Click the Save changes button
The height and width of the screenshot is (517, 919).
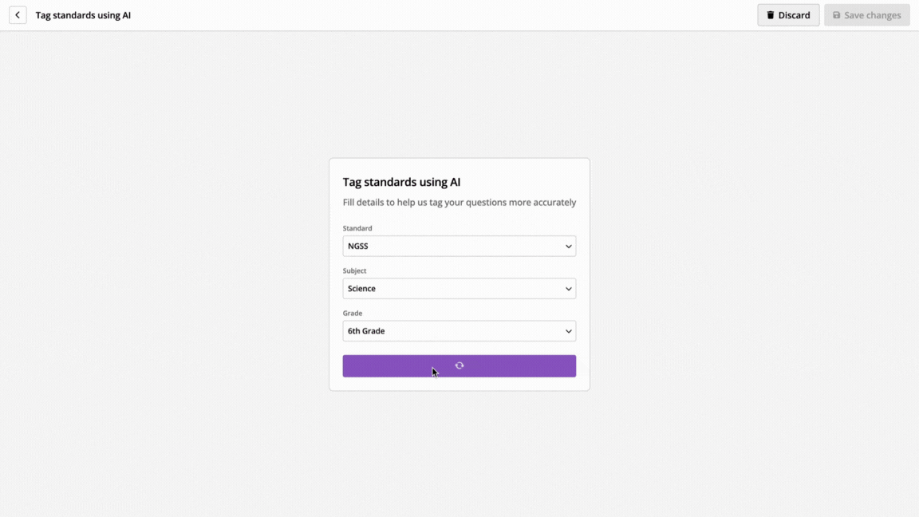point(867,15)
